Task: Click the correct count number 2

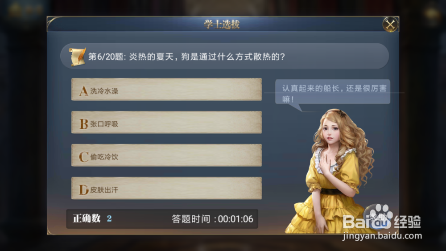Action: click(109, 218)
